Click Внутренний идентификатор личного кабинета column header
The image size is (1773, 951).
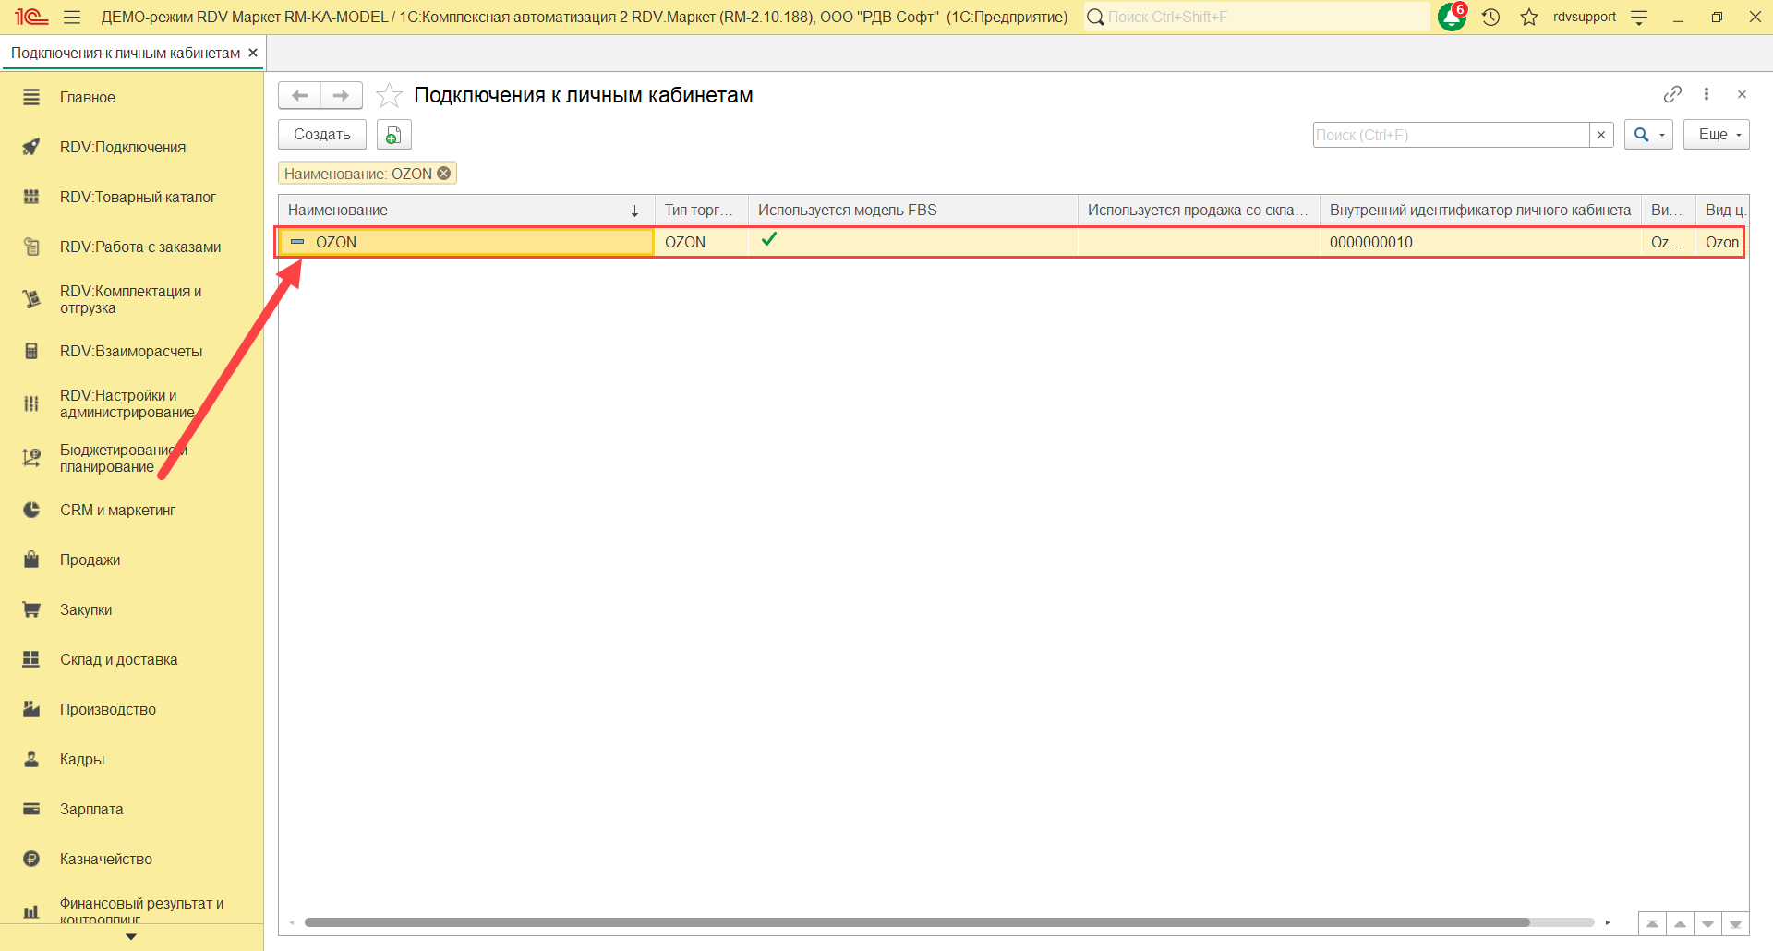(x=1480, y=210)
